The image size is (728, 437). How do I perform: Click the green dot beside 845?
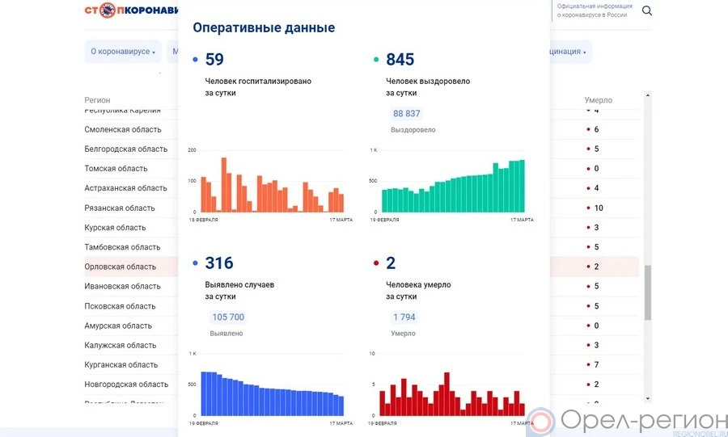point(376,60)
